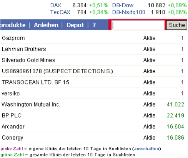Click the green click count 16.086
The height and width of the screenshot is (158, 188).
pyautogui.click(x=175, y=138)
